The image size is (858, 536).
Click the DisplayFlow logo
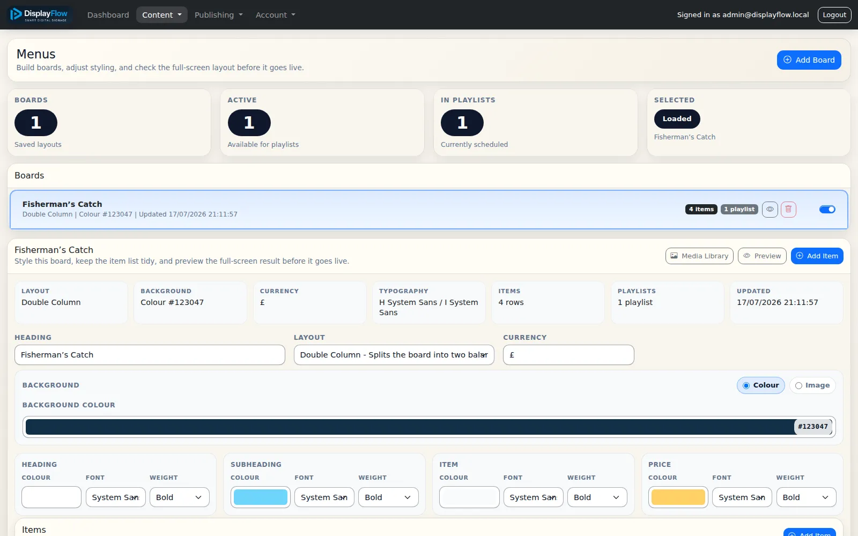pyautogui.click(x=39, y=14)
